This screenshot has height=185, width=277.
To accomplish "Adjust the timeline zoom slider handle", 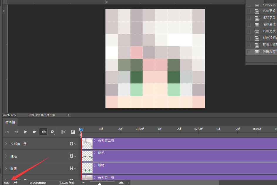I will coord(100,184).
